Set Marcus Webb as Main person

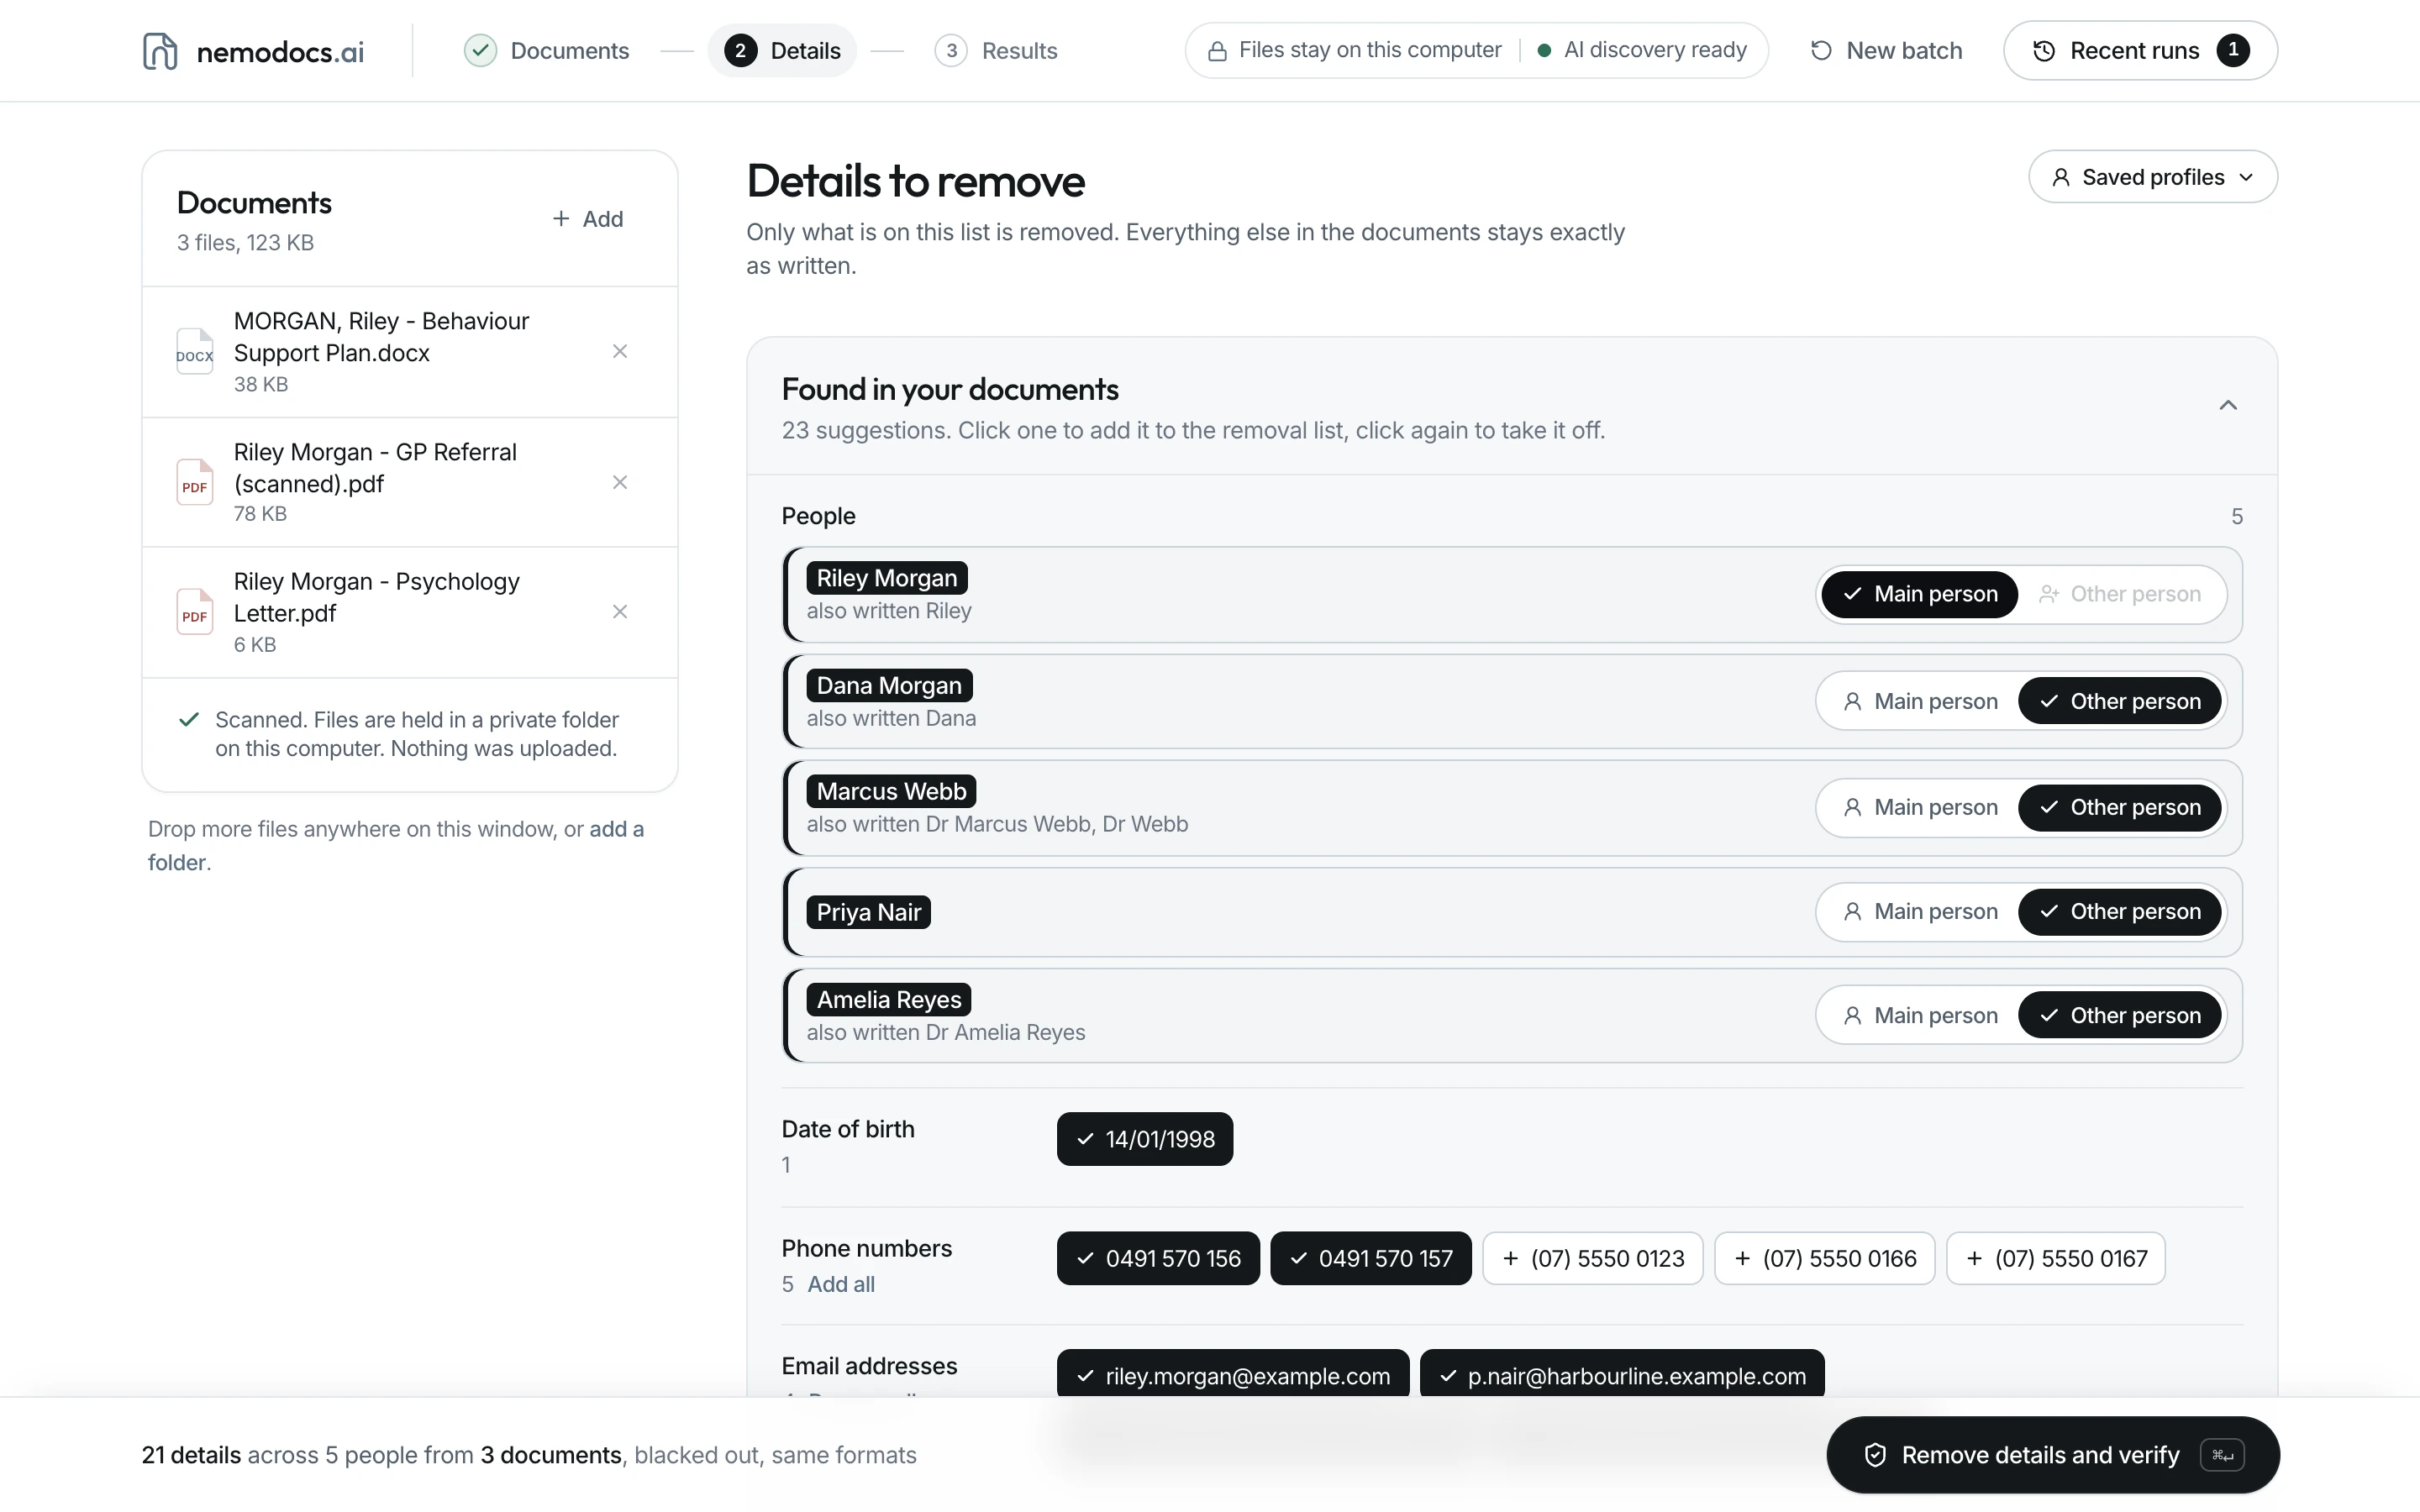click(x=1920, y=807)
